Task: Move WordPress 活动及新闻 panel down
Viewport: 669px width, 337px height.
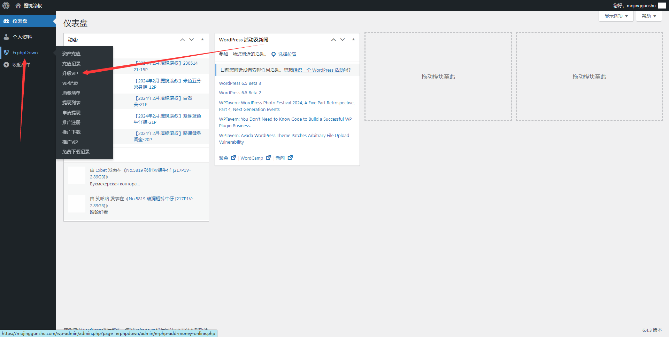Action: (x=343, y=40)
